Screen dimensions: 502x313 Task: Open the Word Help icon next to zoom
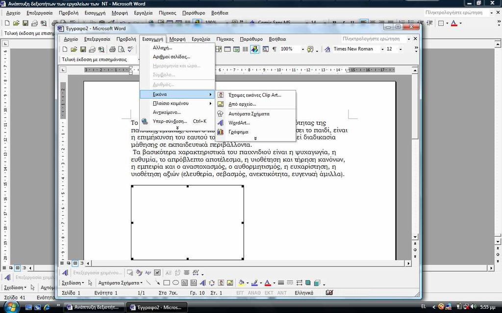tap(310, 49)
